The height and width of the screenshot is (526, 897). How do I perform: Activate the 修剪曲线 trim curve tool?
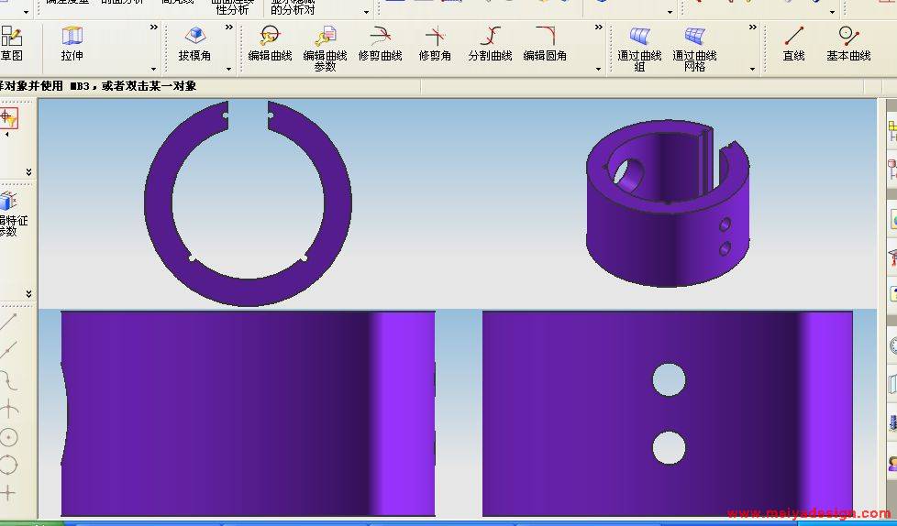point(380,43)
